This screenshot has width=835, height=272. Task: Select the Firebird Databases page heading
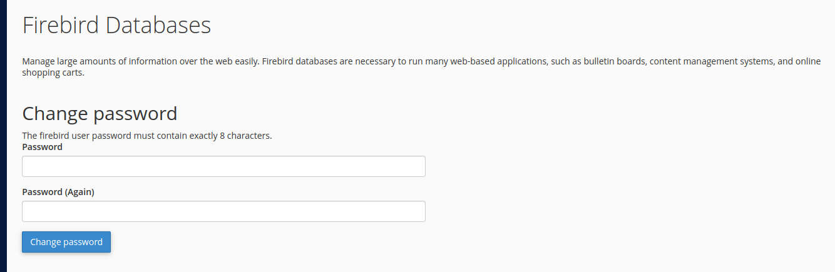[x=116, y=26]
